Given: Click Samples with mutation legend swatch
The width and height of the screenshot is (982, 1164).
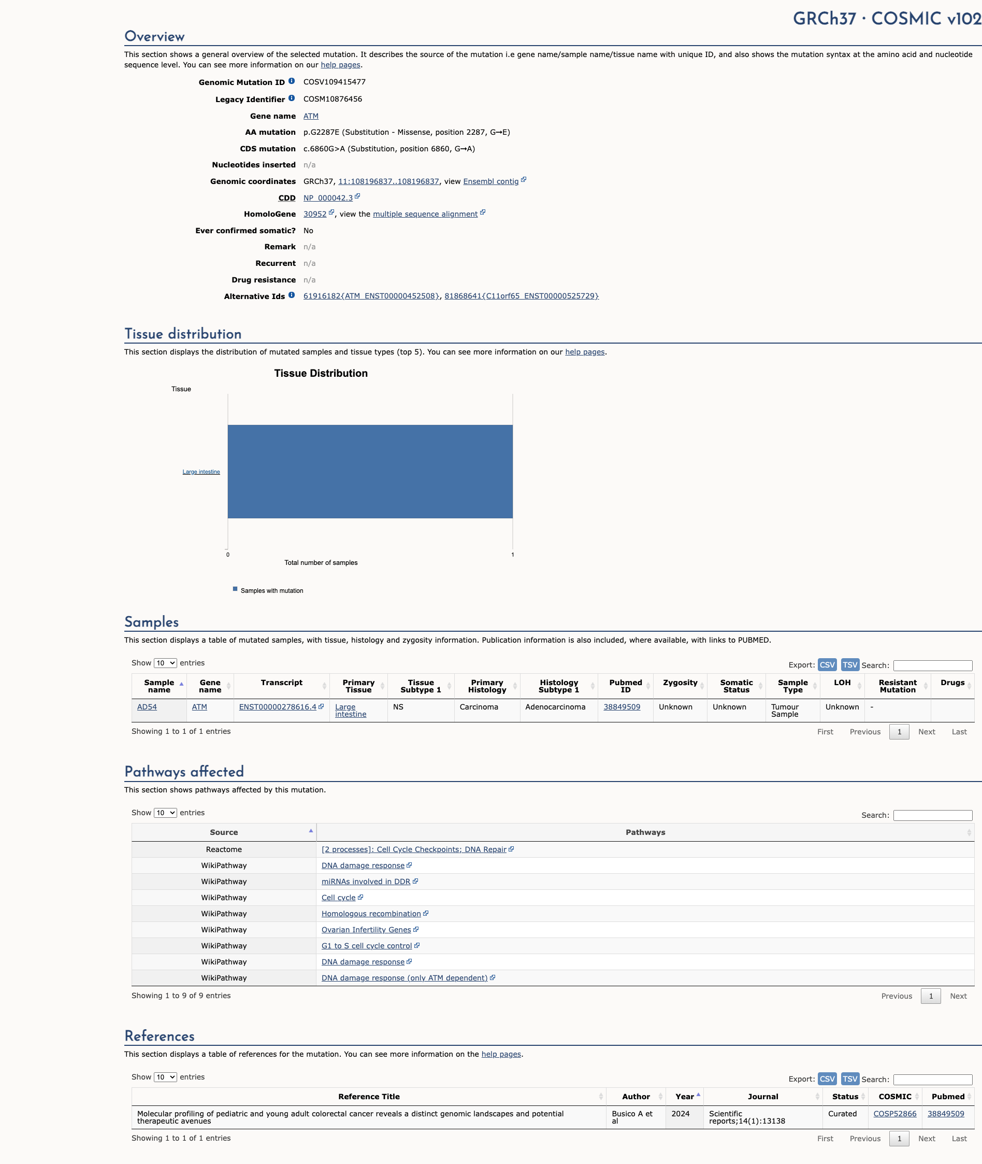Looking at the screenshot, I should point(235,589).
